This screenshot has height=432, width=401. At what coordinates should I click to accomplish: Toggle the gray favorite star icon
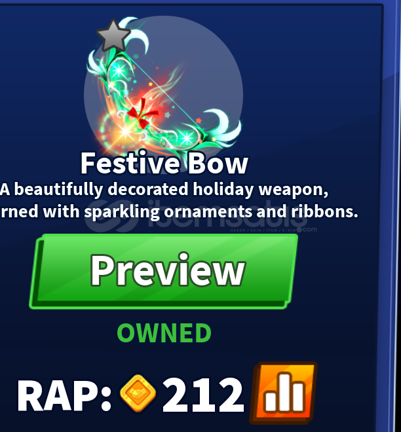coord(113,36)
